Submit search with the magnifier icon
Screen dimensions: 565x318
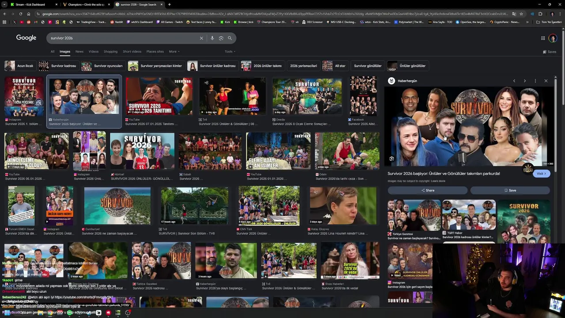230,38
